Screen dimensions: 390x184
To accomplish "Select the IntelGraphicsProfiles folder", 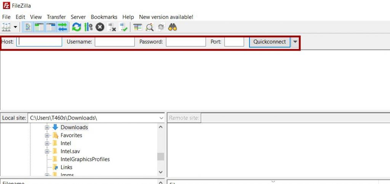I will (x=85, y=159).
